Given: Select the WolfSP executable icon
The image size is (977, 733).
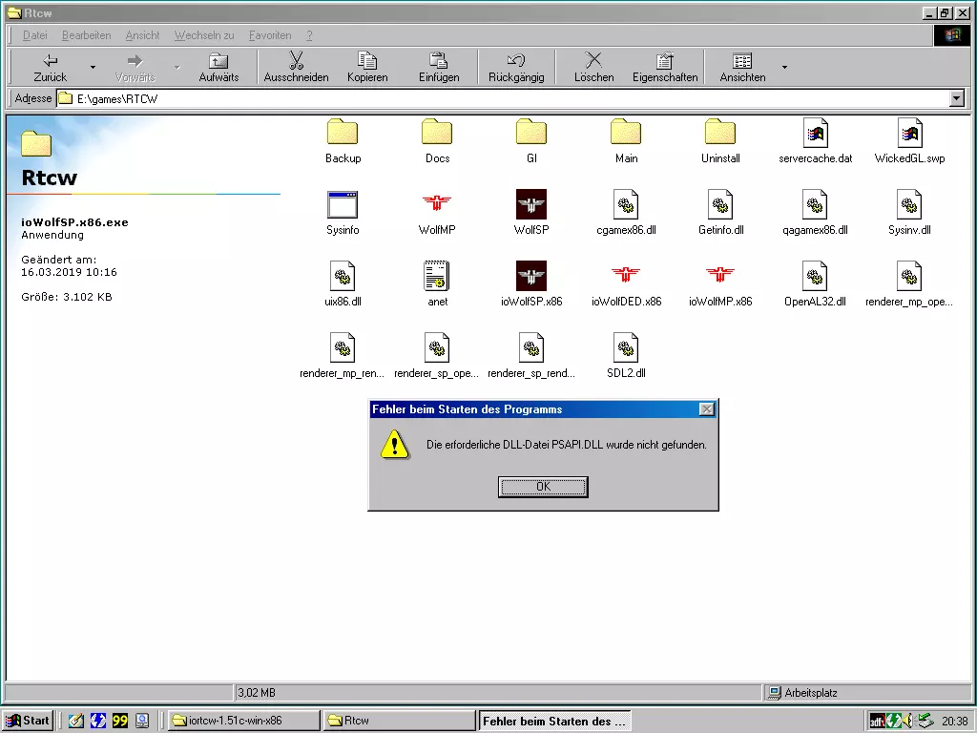Looking at the screenshot, I should point(531,213).
